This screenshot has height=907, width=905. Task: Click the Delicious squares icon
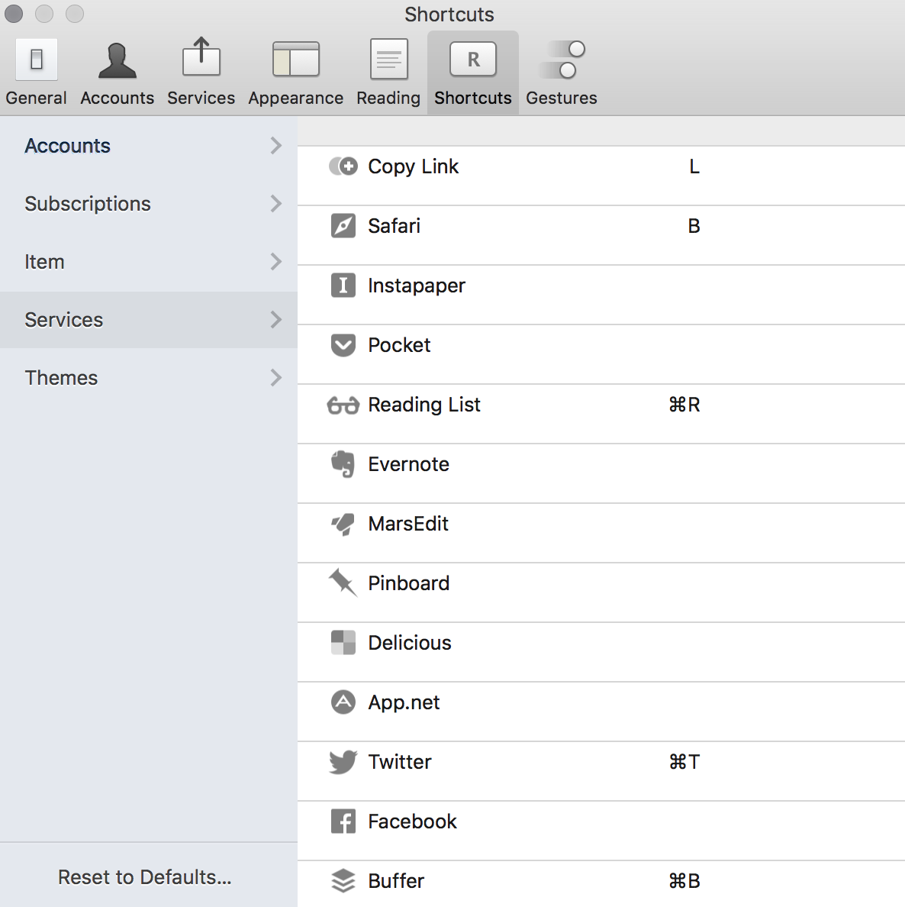click(x=343, y=643)
